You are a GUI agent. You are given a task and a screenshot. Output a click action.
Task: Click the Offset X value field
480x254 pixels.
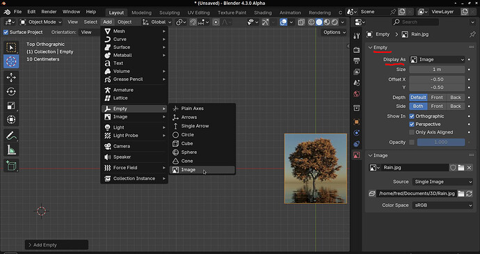point(437,79)
